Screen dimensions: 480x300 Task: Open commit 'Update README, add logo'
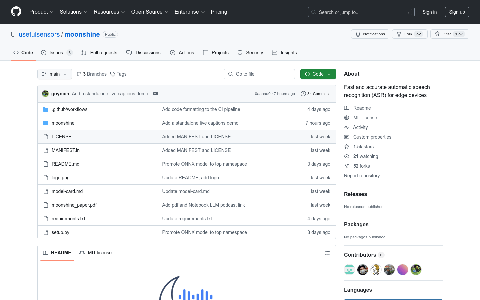click(190, 178)
